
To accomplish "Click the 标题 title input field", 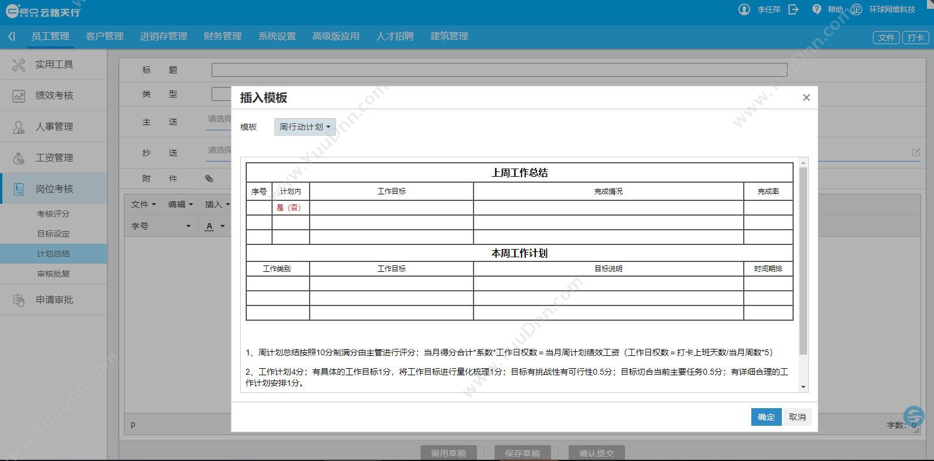I will (x=499, y=70).
